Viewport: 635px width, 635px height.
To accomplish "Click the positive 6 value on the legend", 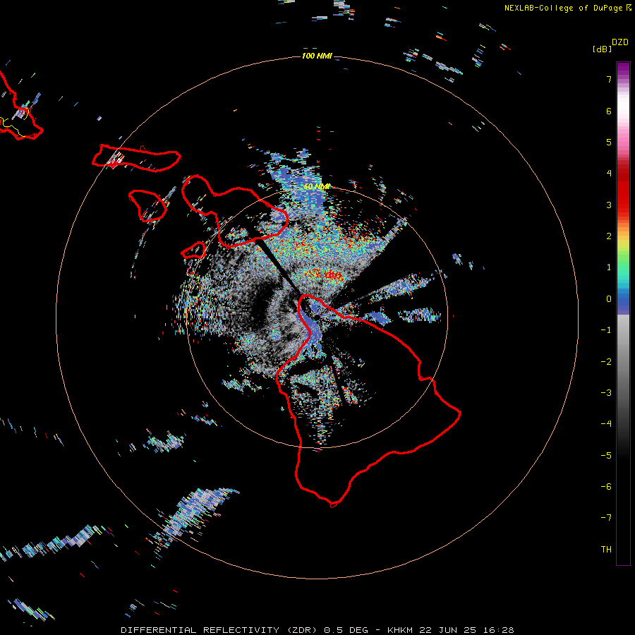I will click(x=609, y=111).
